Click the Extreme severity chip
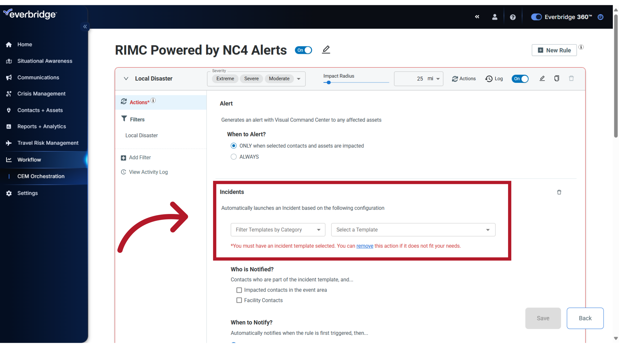This screenshot has height=348, width=619. 225,79
